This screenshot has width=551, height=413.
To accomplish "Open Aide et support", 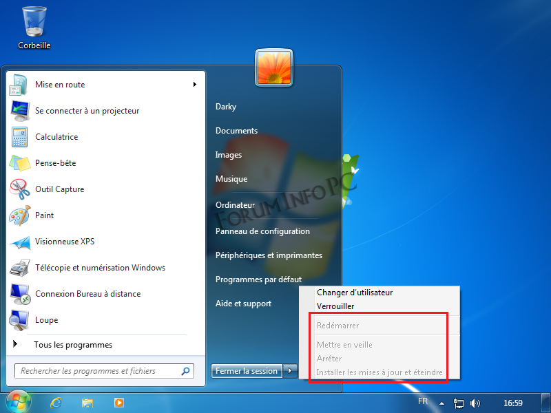I will [244, 304].
